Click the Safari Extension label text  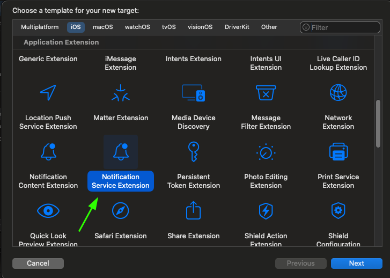pyautogui.click(x=121, y=236)
